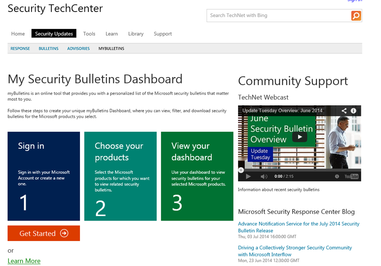381x266 pixels.
Task: Open the Library navigation item
Action: point(136,34)
